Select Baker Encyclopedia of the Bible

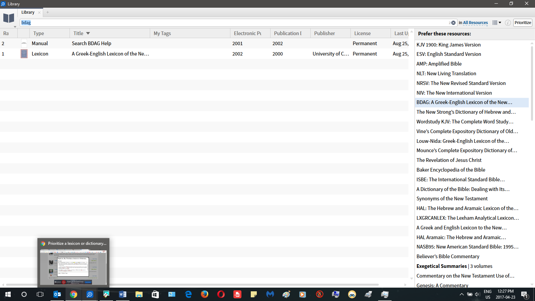tap(451, 170)
